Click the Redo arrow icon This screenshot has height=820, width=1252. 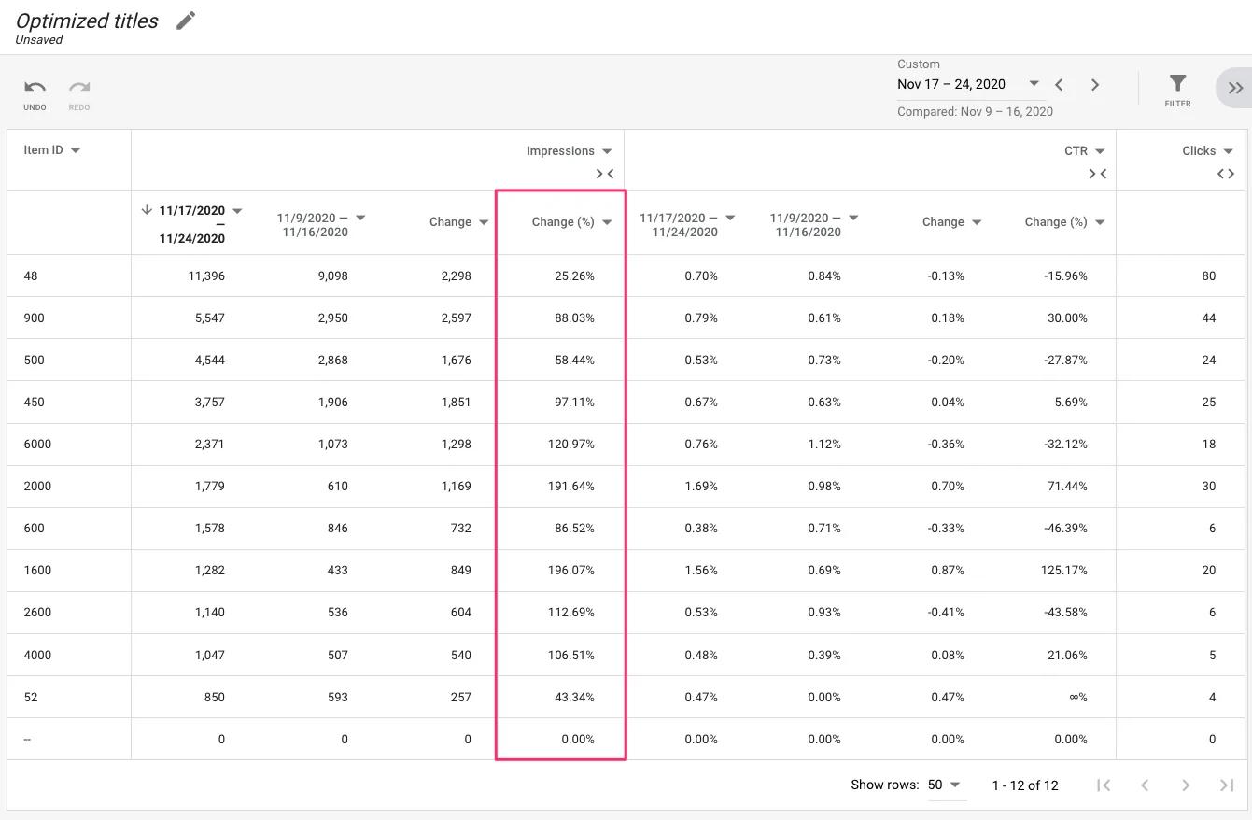click(x=79, y=88)
